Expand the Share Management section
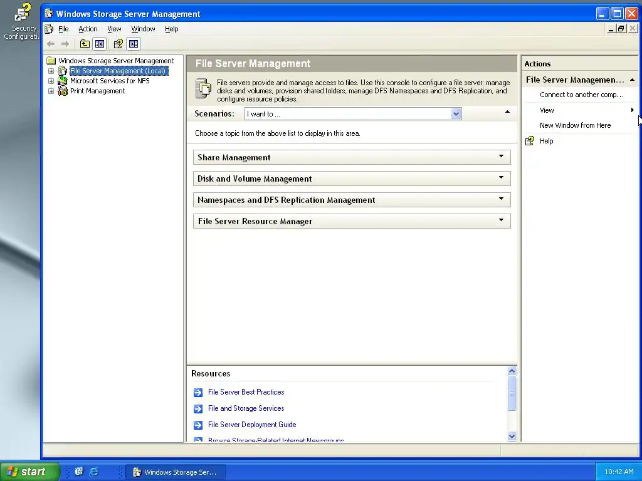The width and height of the screenshot is (642, 481). click(501, 156)
